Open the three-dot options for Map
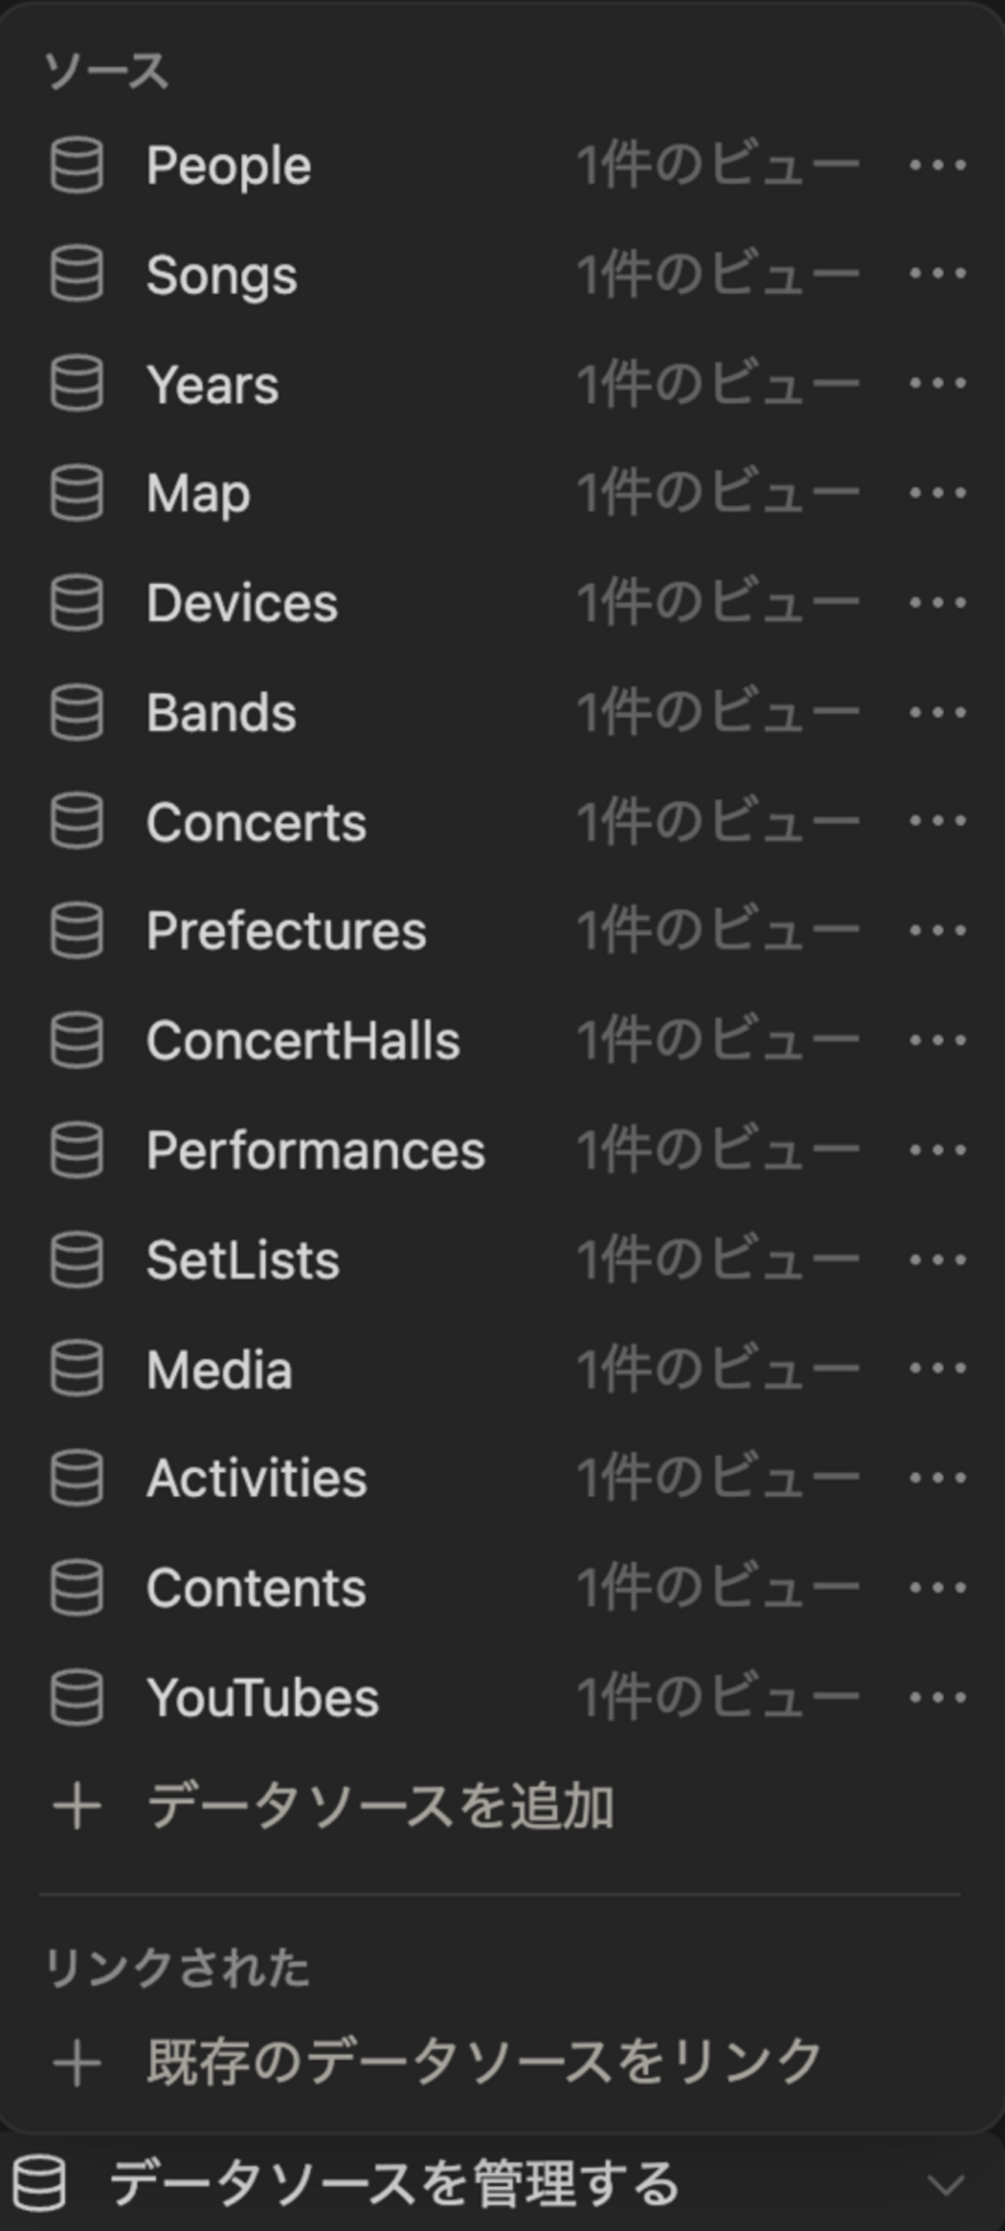Viewport: 1005px width, 2231px height. click(938, 493)
